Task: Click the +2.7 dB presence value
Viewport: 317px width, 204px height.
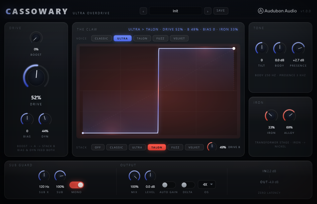Action: coord(298,60)
